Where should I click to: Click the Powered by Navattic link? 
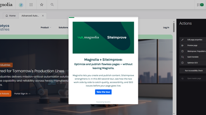tap(103, 102)
